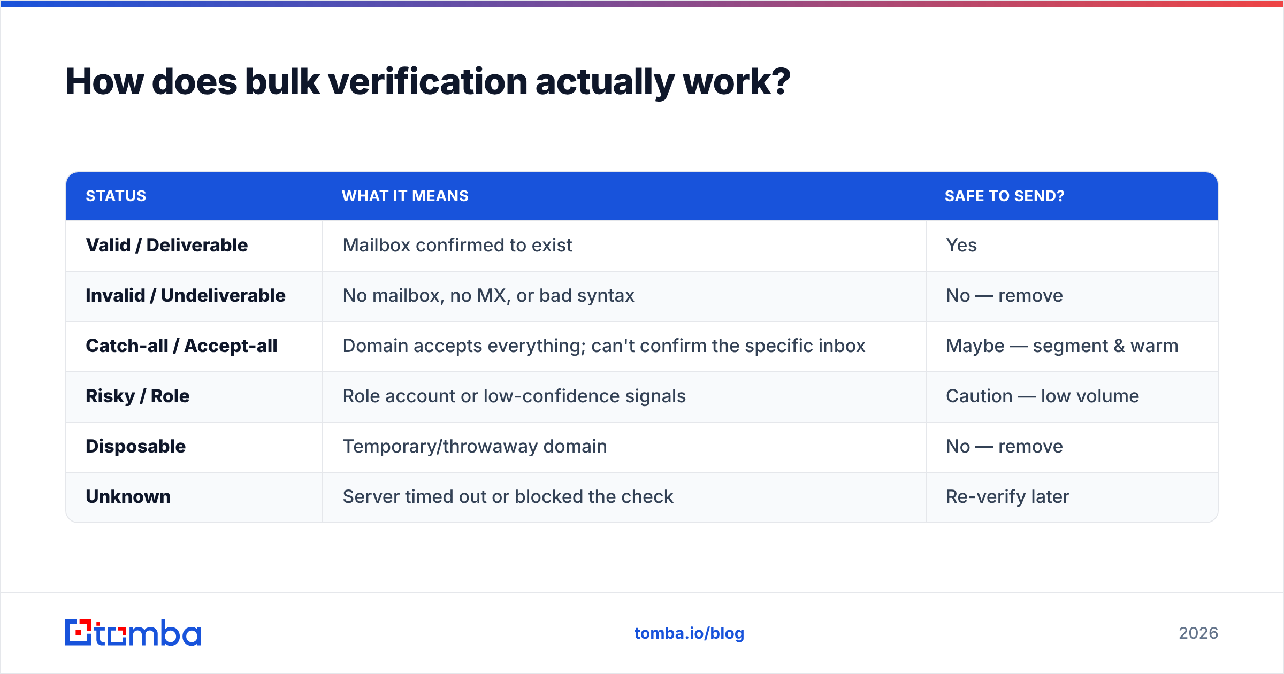1284x674 pixels.
Task: Click the 'Invalid / Undeliverable' cell
Action: 194,296
